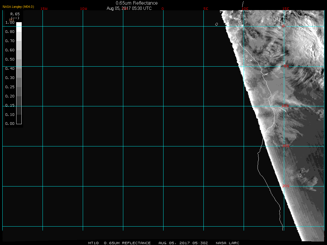Click the red 20S latitude label
This screenshot has height=245, width=327.
[x=285, y=186]
